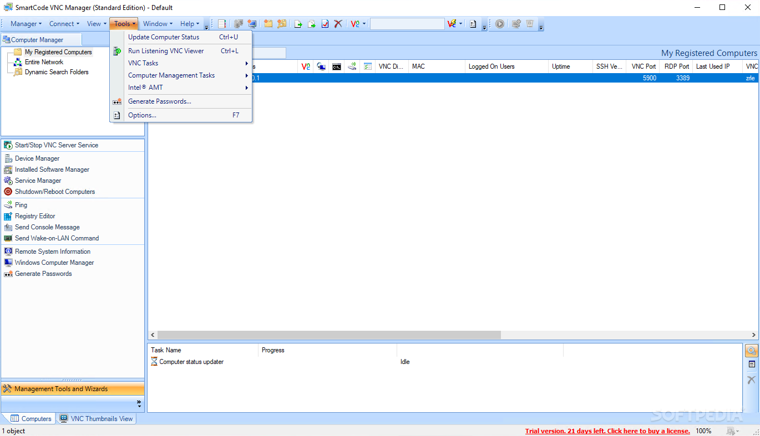The height and width of the screenshot is (436, 760).
Task: Click the VNC connect icon in toolbar
Action: coord(355,24)
